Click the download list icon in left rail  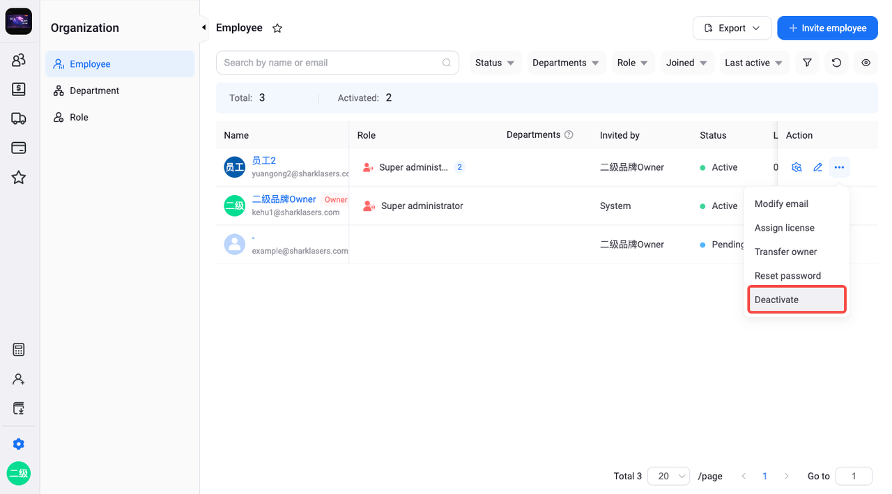[19, 408]
